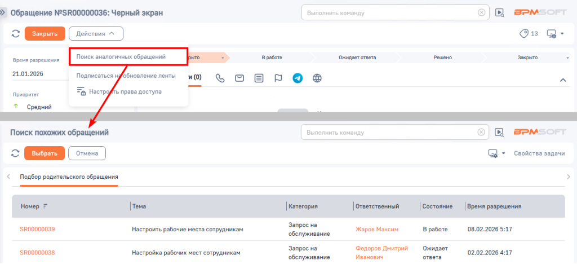This screenshot has width=577, height=264.
Task: Select the Telegram channel icon
Action: point(298,78)
